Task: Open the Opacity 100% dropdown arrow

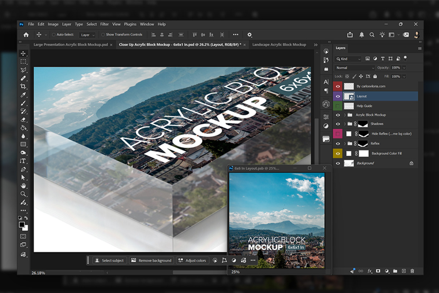Action: click(x=404, y=68)
